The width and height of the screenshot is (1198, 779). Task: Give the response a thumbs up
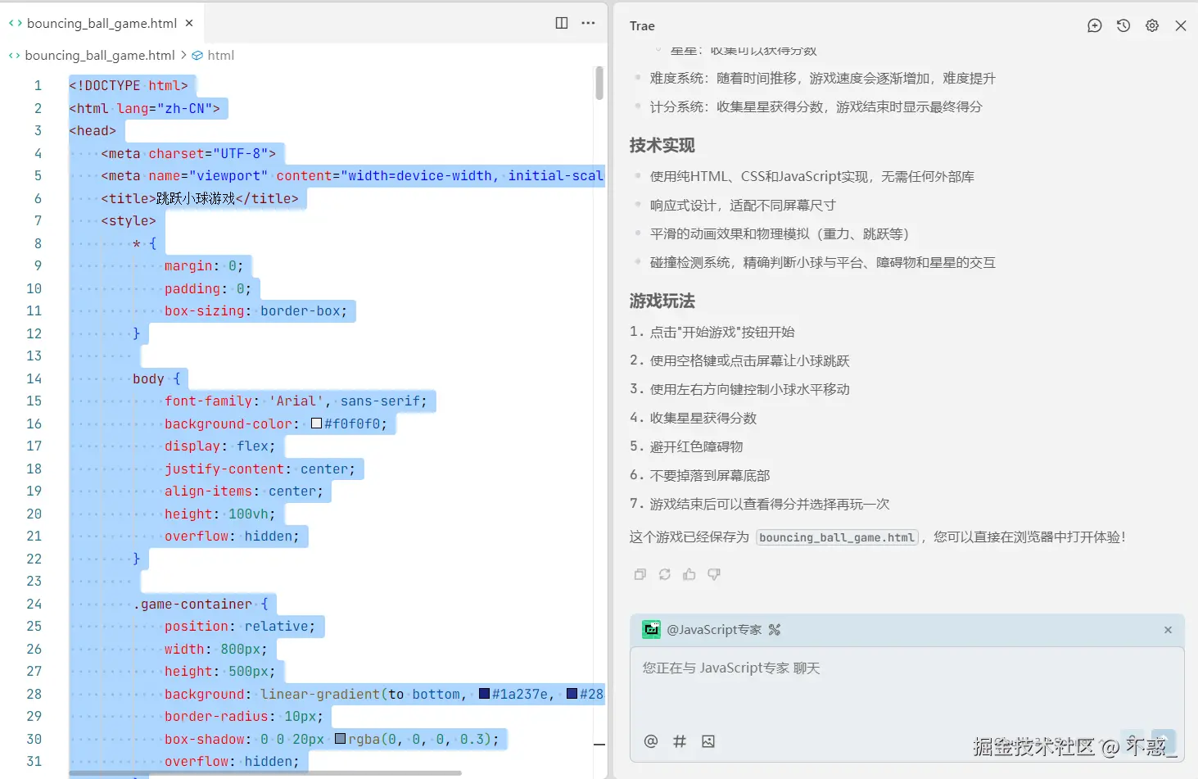[x=689, y=574]
